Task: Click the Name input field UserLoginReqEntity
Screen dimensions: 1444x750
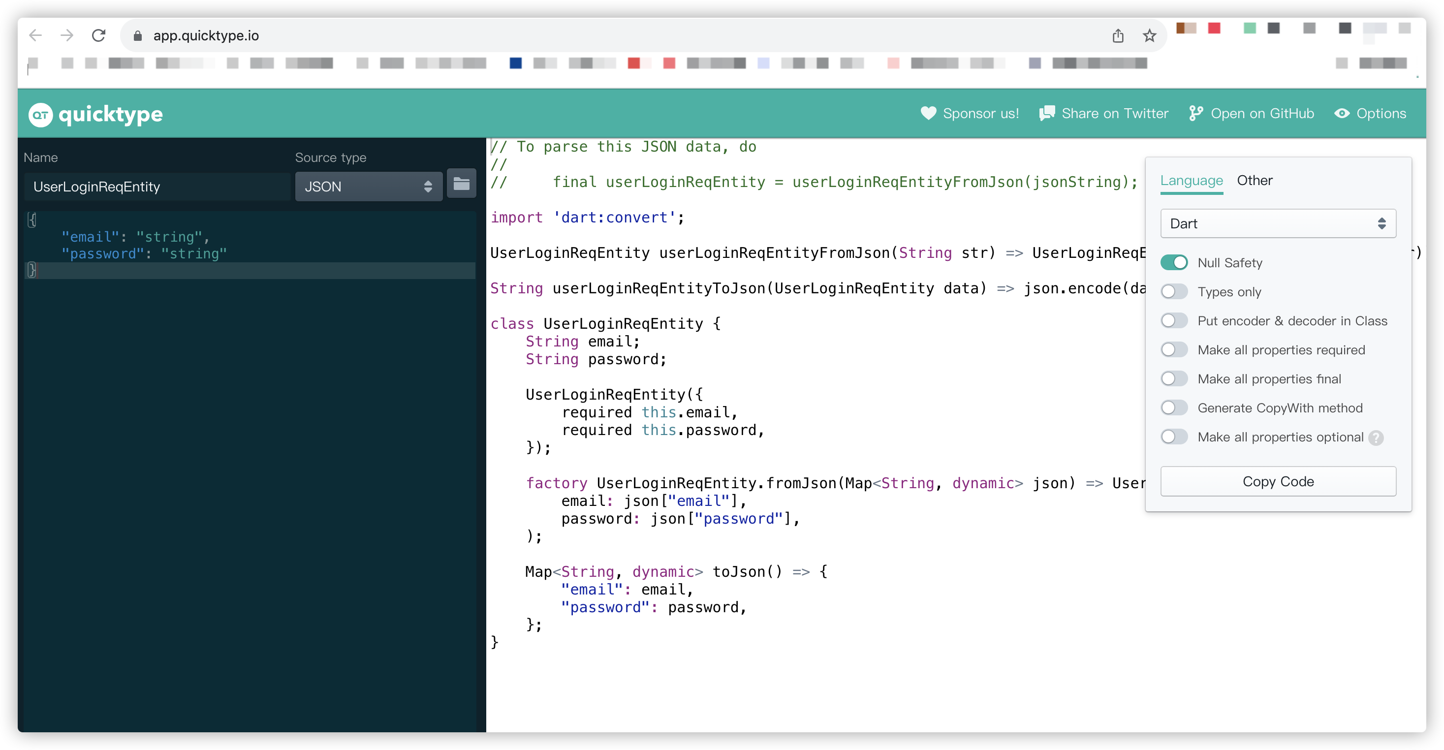Action: coord(157,187)
